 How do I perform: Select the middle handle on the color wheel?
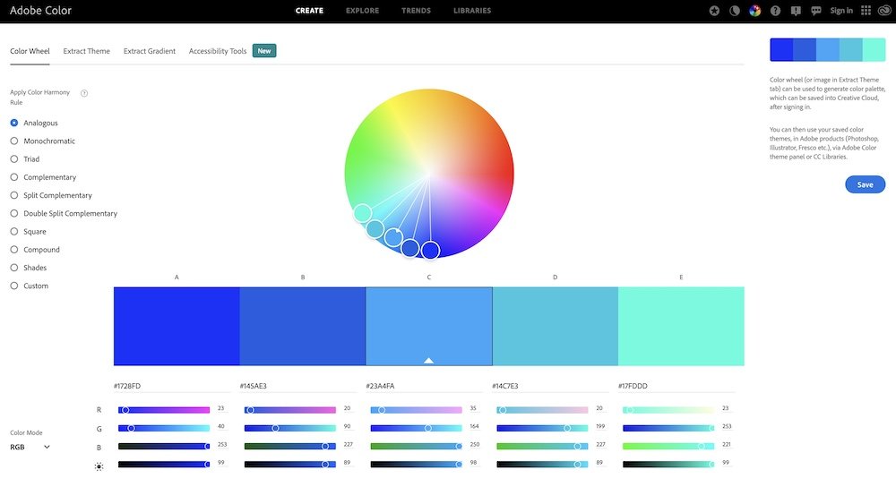(393, 237)
